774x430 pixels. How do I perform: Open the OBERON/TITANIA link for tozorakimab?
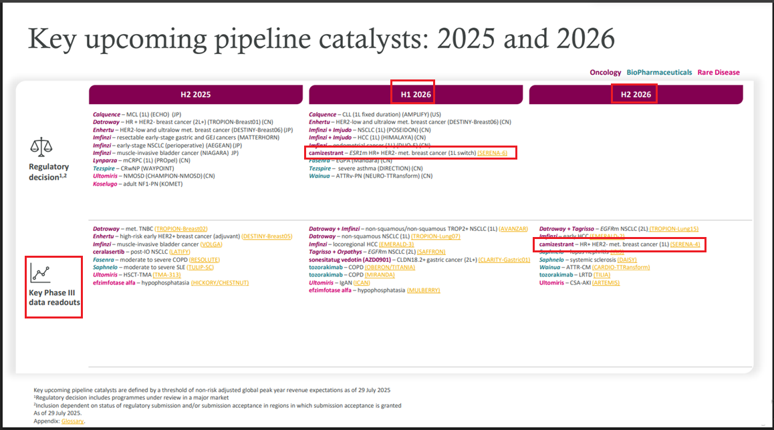tap(390, 267)
